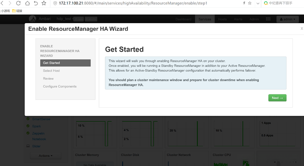The image size is (304, 166).
Task: Click the lightning speed-mode icon
Action: 244,3
